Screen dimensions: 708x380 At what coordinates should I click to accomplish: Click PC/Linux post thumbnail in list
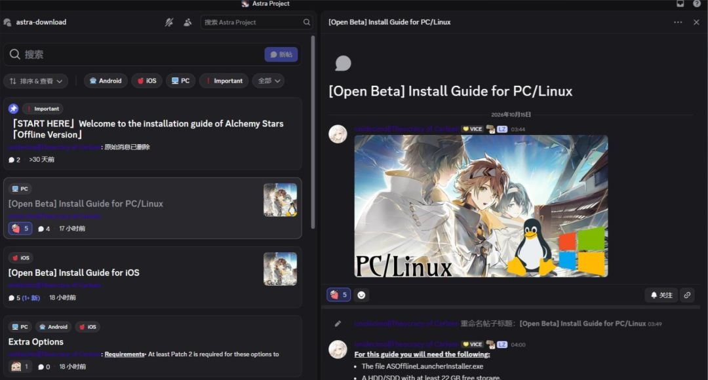tap(281, 200)
